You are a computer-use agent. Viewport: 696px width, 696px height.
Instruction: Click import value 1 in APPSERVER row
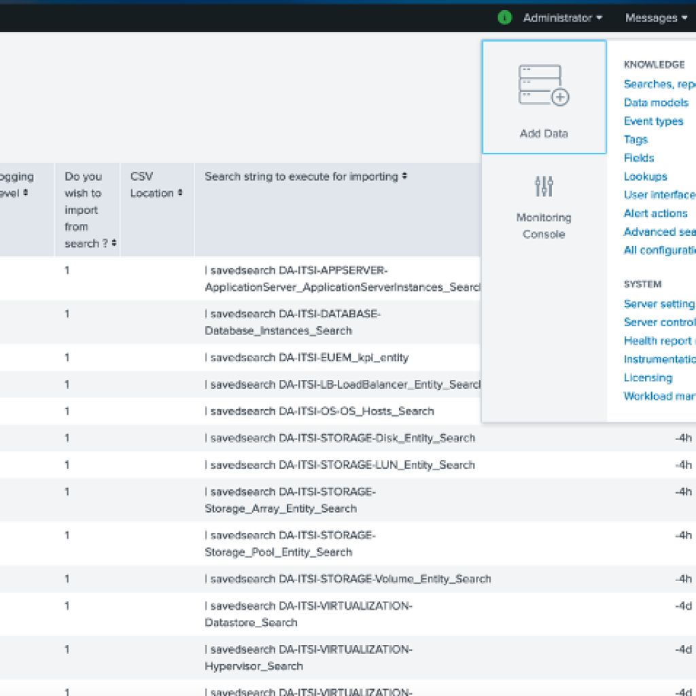(67, 271)
